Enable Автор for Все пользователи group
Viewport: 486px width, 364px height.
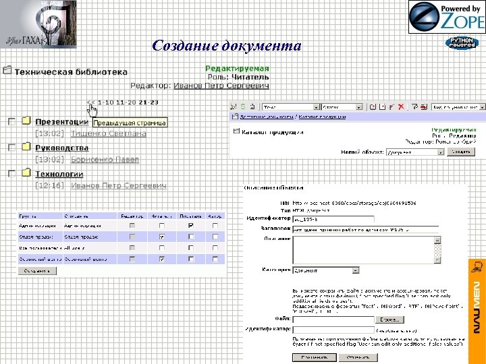(215, 248)
